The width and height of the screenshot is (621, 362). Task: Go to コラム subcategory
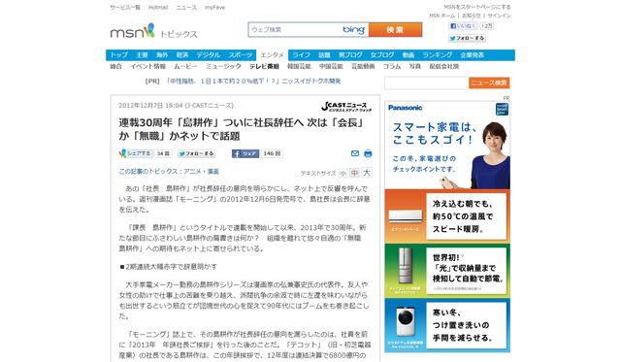pos(392,67)
